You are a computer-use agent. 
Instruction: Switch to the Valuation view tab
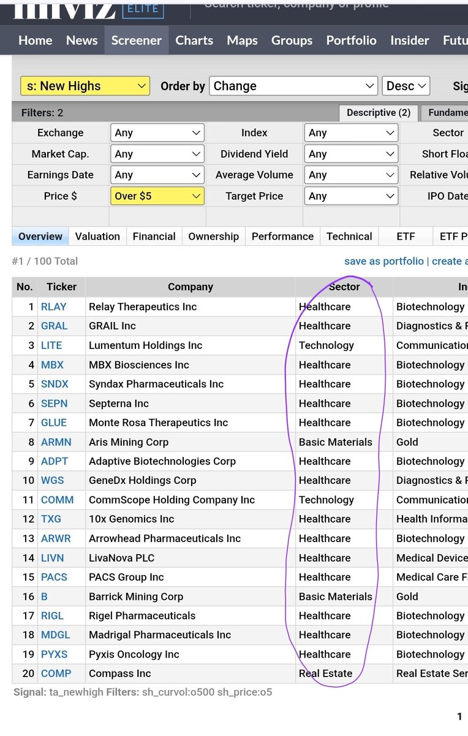[x=97, y=237]
